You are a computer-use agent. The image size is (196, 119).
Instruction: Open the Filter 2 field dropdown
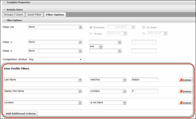(55, 51)
